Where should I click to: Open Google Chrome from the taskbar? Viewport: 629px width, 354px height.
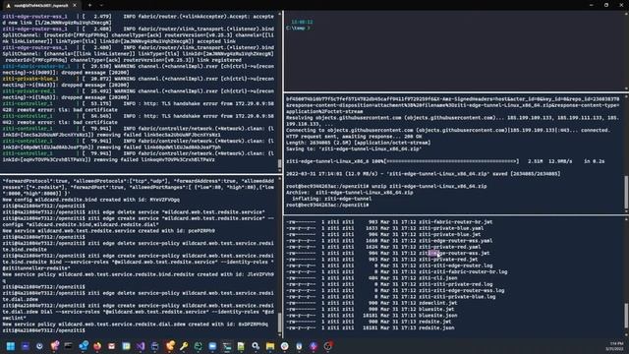click(284, 346)
